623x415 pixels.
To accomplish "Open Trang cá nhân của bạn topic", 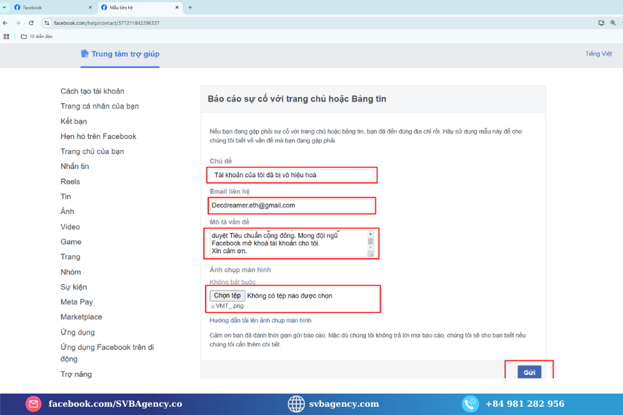I will pyautogui.click(x=100, y=106).
